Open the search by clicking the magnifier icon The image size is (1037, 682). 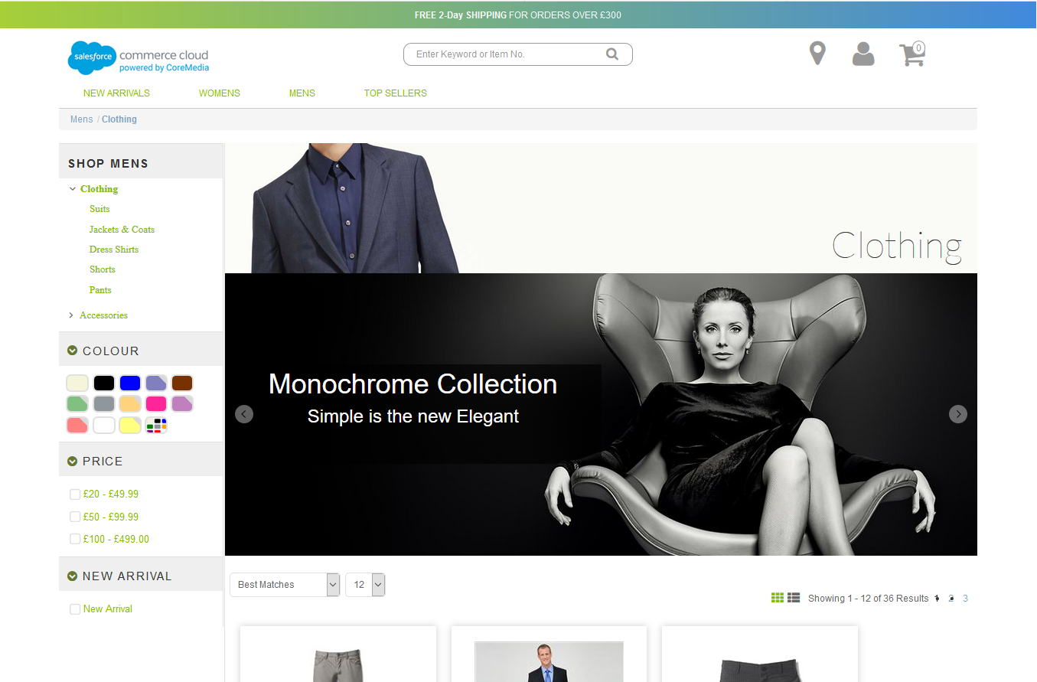pyautogui.click(x=612, y=54)
